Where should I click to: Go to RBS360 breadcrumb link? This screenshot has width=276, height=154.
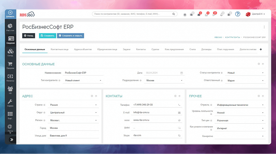point(218,37)
